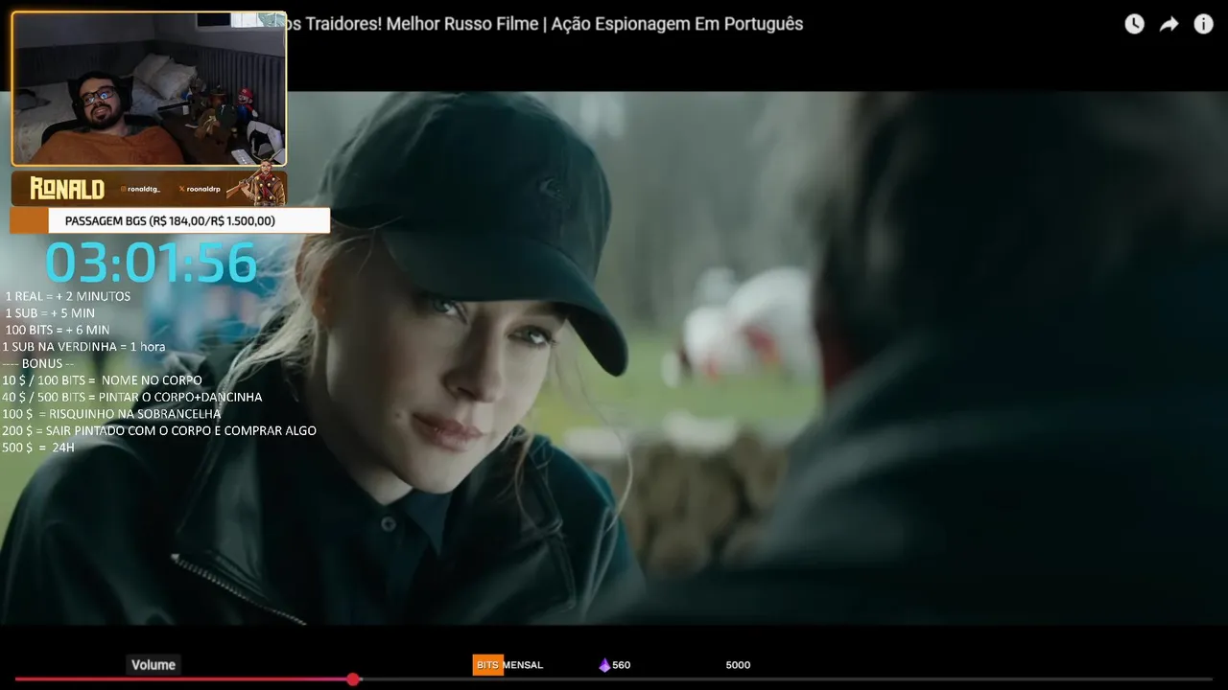Click the 'PINTAR O CORPO+DANCINHA' bonus line
The height and width of the screenshot is (690, 1228).
[x=131, y=397]
